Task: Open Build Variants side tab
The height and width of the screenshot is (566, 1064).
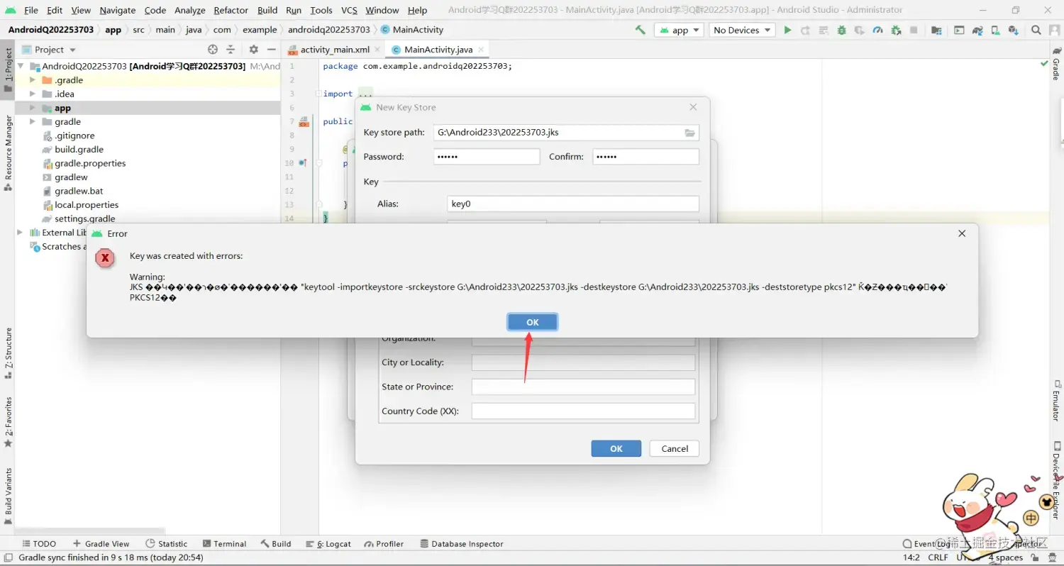Action: (8, 496)
